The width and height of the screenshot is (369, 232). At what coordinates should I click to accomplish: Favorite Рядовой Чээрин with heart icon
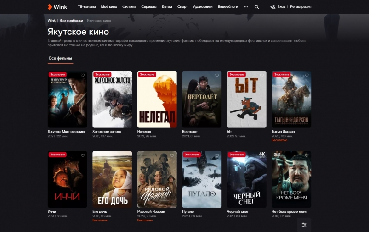pos(172,155)
